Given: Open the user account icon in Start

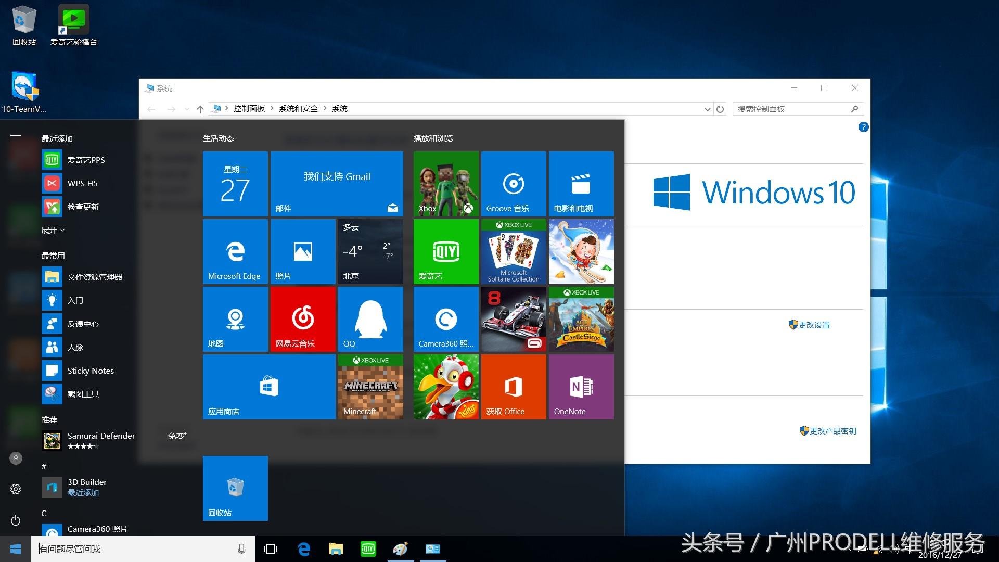Looking at the screenshot, I should pyautogui.click(x=16, y=458).
